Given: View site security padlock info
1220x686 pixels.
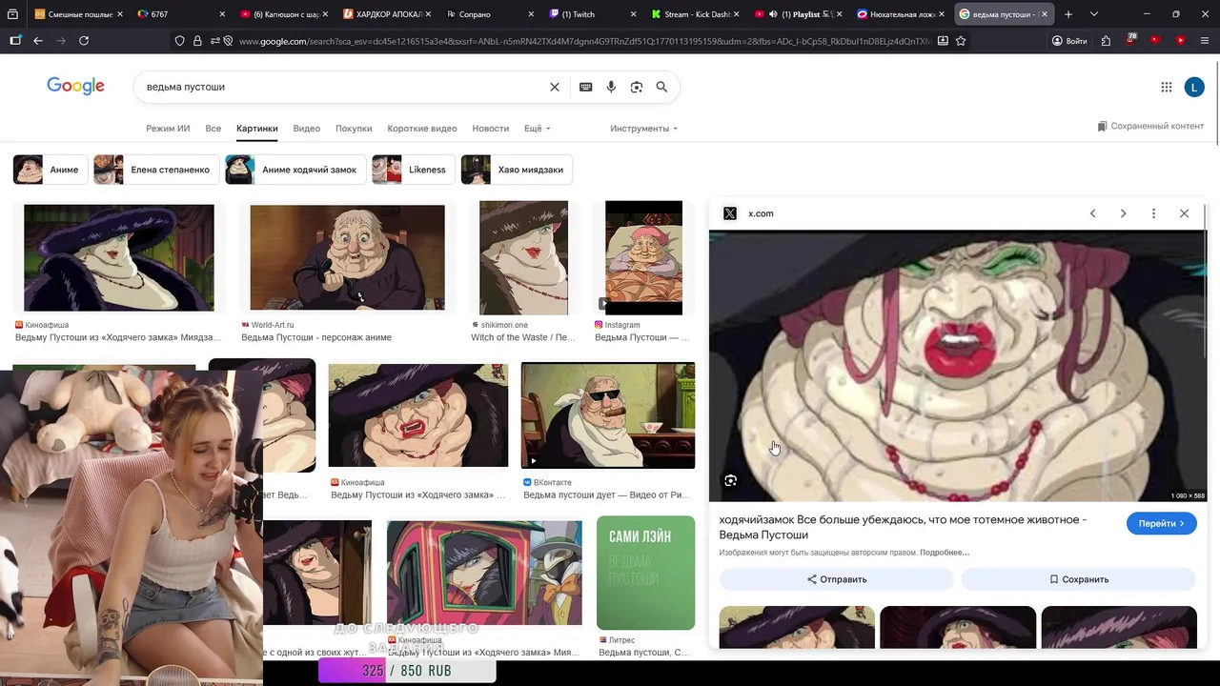Looking at the screenshot, I should coord(197,41).
